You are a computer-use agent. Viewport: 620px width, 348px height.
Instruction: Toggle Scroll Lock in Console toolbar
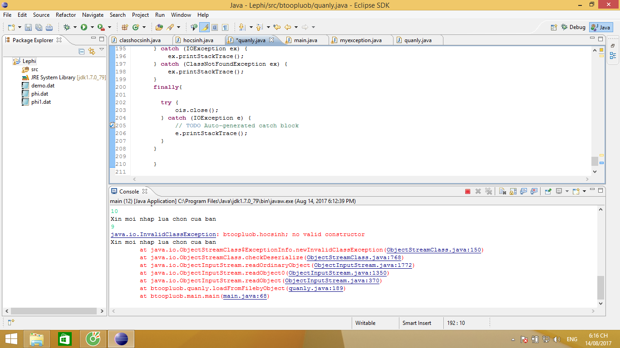513,191
